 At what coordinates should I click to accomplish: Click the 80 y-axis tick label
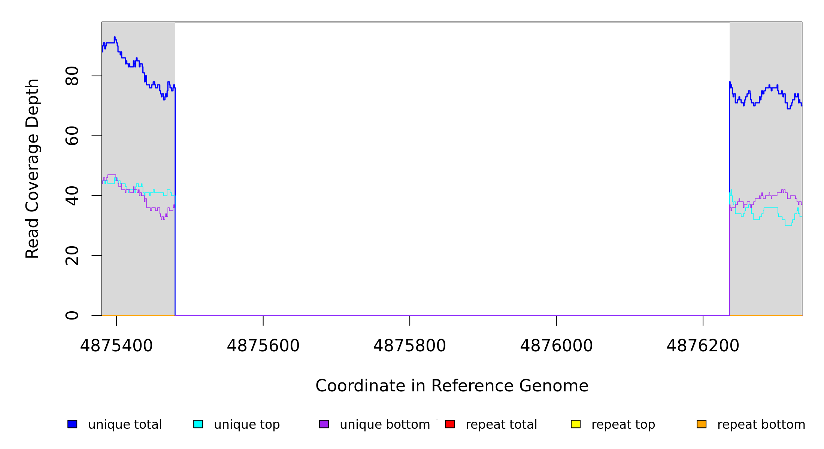[72, 76]
